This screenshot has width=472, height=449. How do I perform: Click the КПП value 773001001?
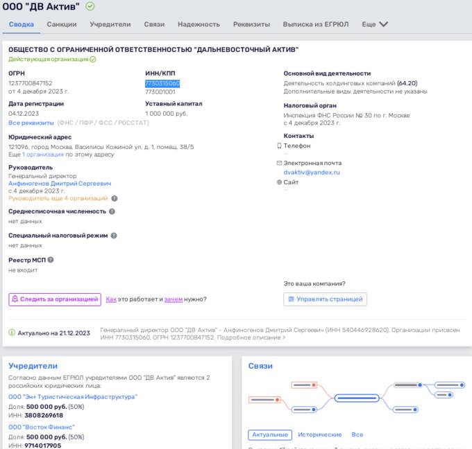pyautogui.click(x=160, y=92)
